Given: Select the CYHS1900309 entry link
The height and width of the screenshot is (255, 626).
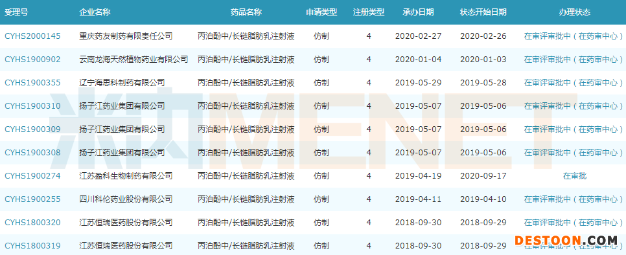Looking at the screenshot, I should pyautogui.click(x=33, y=129).
